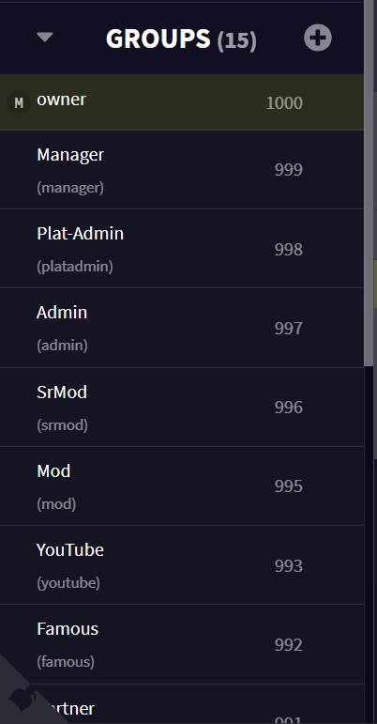Image resolution: width=377 pixels, height=724 pixels.
Task: Select the Admin group
Action: click(182, 328)
